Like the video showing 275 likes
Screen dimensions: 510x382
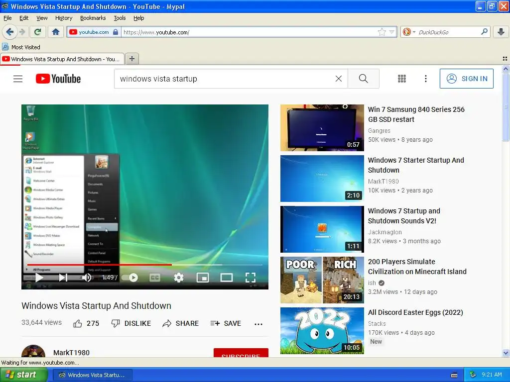pyautogui.click(x=86, y=323)
